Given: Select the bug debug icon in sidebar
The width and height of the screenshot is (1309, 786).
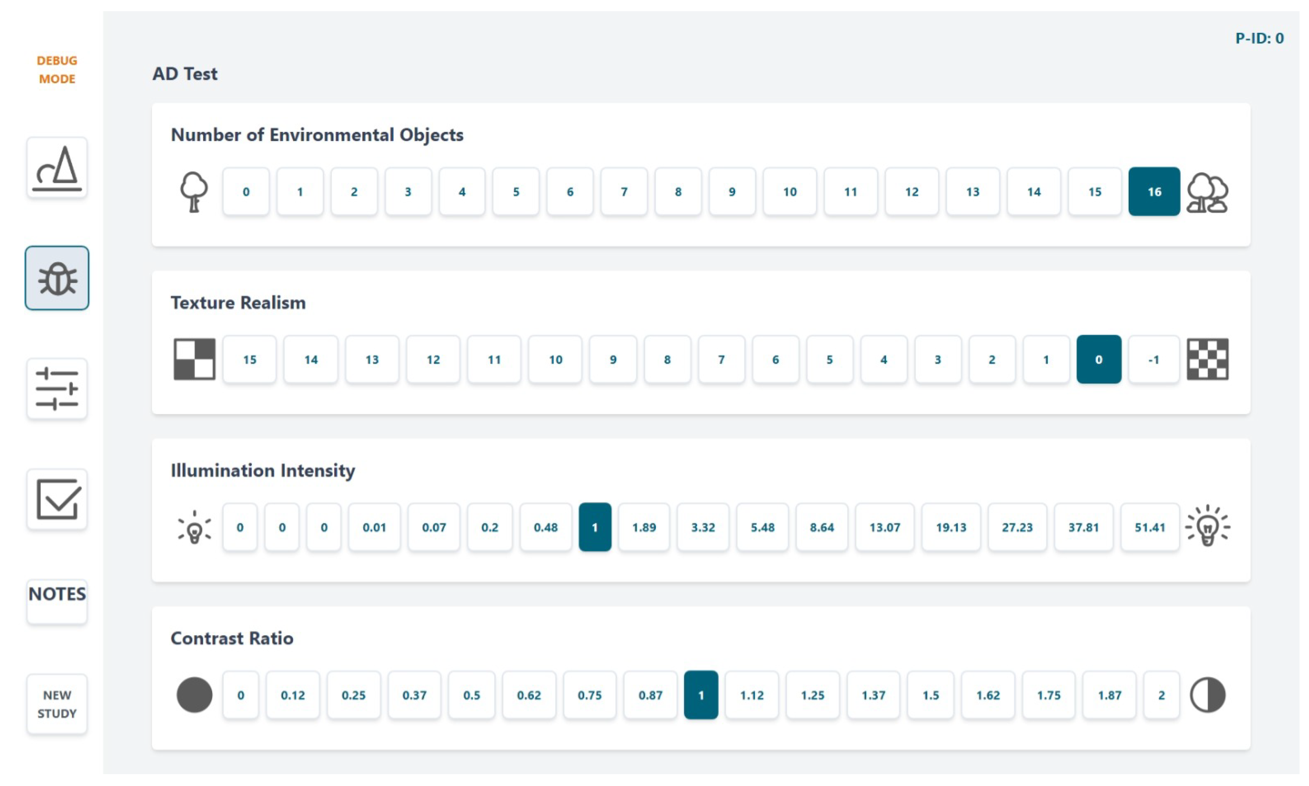Looking at the screenshot, I should click(x=57, y=278).
